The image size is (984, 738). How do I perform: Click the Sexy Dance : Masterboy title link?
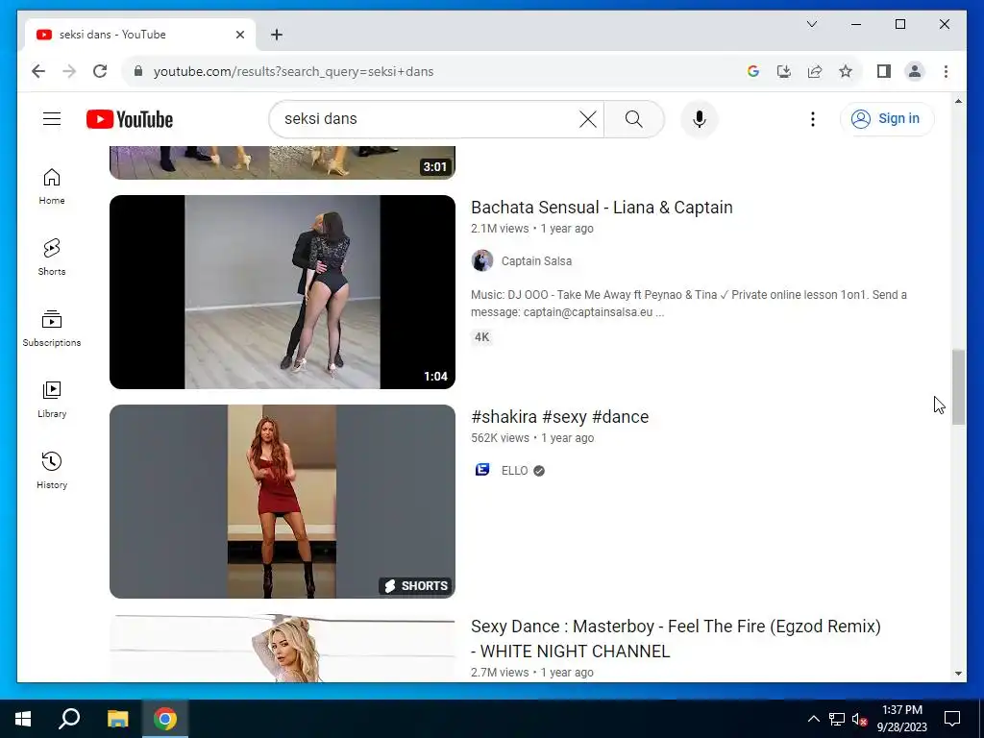click(x=676, y=639)
